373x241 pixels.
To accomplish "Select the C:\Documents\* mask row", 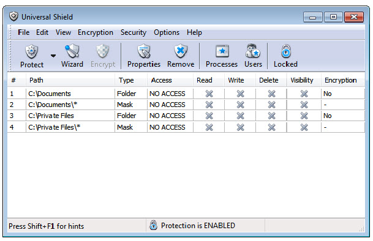I will 186,105.
